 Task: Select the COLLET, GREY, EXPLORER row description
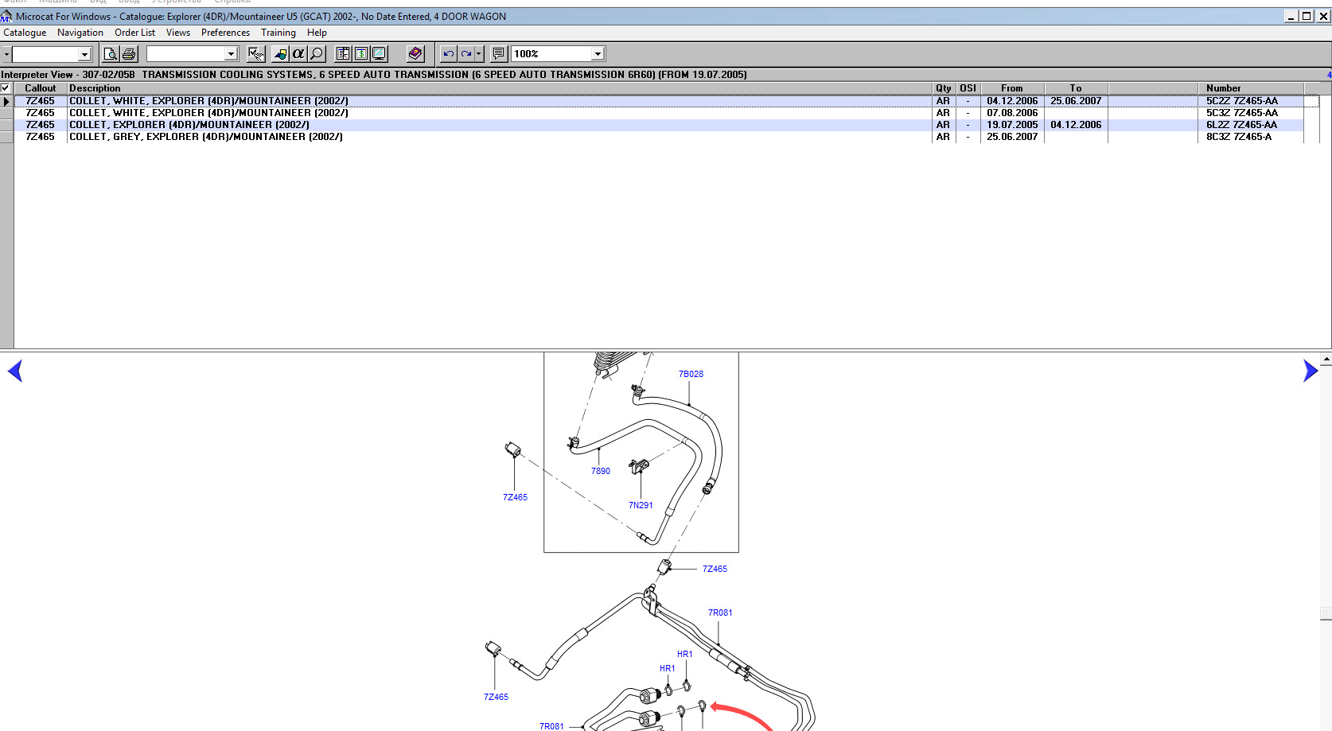(206, 137)
